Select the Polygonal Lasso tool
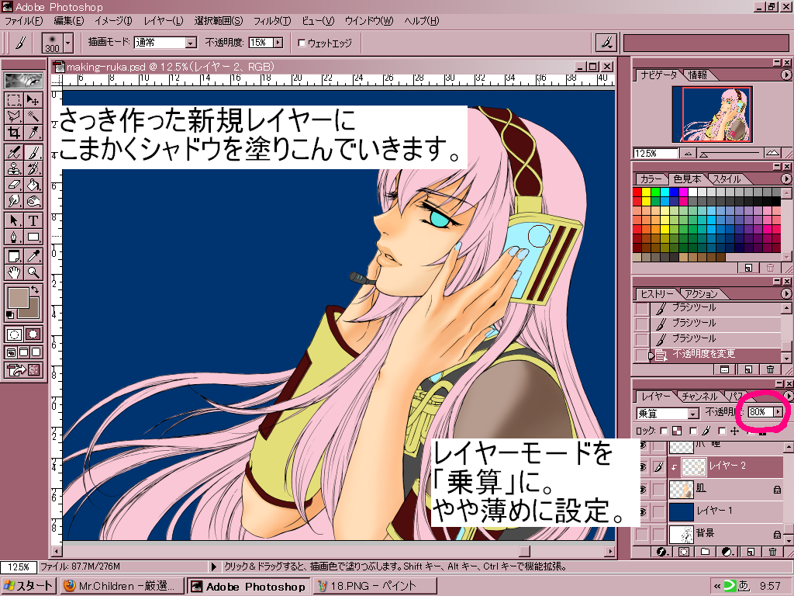Image resolution: width=794 pixels, height=596 pixels. click(14, 116)
